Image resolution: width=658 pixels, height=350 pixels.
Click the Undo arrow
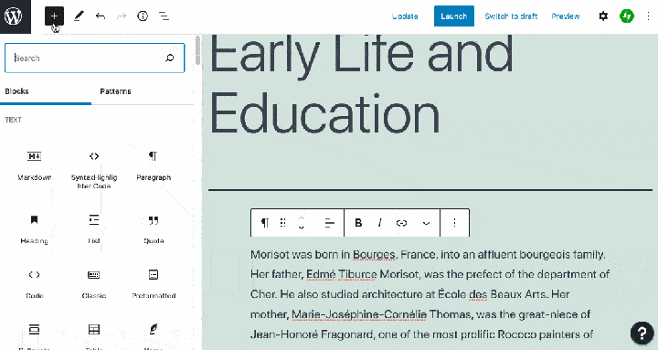click(x=100, y=16)
